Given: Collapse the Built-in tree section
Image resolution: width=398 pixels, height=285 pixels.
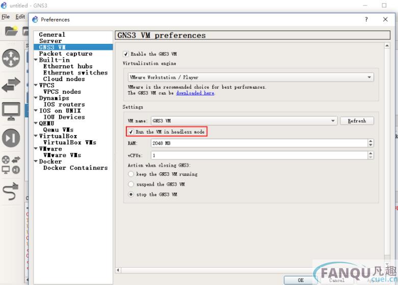Looking at the screenshot, I should click(x=36, y=60).
